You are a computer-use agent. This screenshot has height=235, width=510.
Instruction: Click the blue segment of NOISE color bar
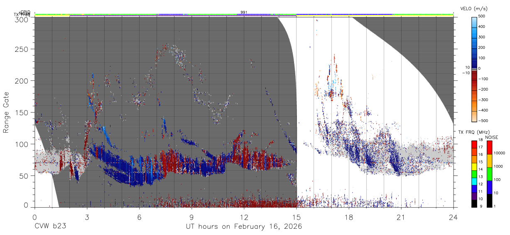point(489,187)
